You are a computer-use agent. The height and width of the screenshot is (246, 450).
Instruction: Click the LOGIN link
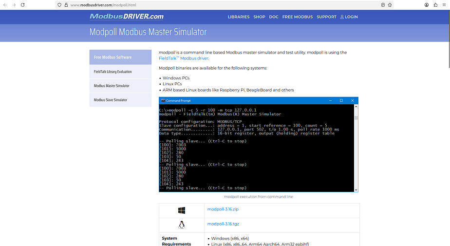(x=349, y=17)
